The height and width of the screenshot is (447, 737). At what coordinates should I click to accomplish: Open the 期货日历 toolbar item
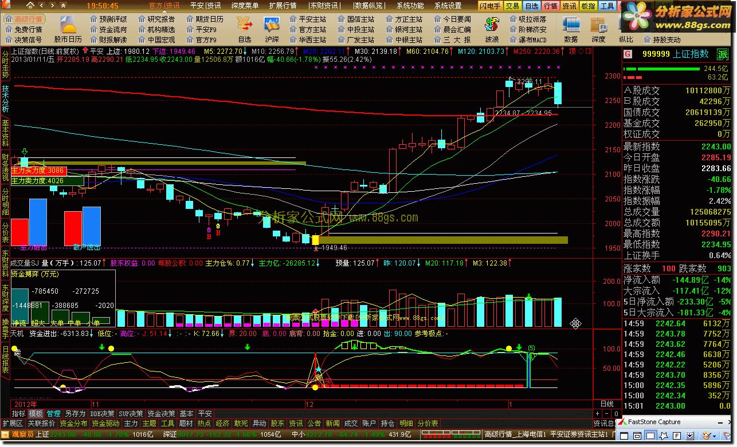205,19
